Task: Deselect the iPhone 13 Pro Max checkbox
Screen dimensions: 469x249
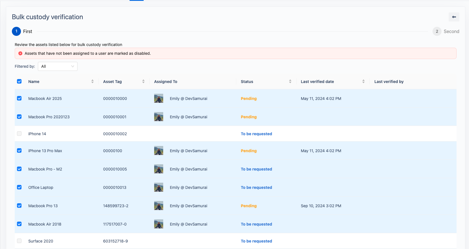Action: pos(19,151)
